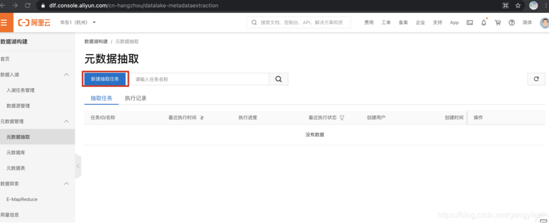Screen dimensions: 549x224
Task: Open the 备案 menu
Action: (x=403, y=22)
